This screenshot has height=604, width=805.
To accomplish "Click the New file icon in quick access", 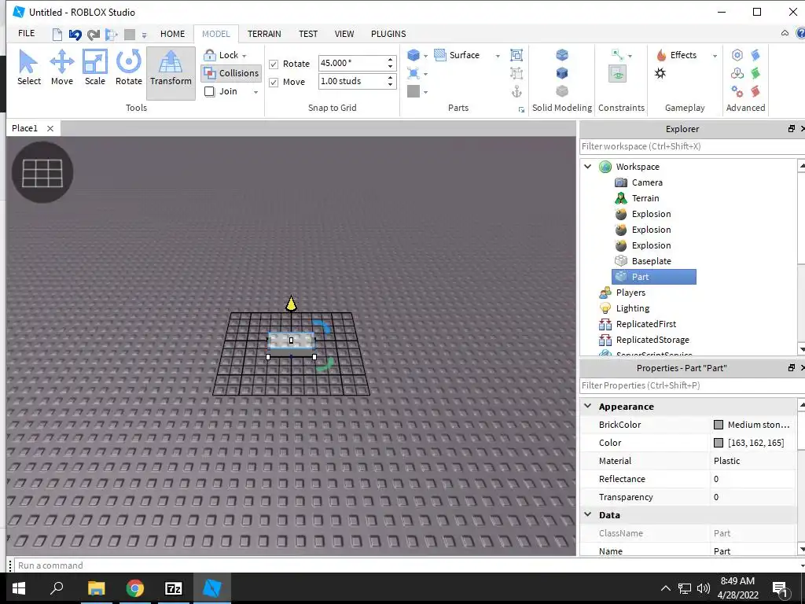I will tap(57, 35).
